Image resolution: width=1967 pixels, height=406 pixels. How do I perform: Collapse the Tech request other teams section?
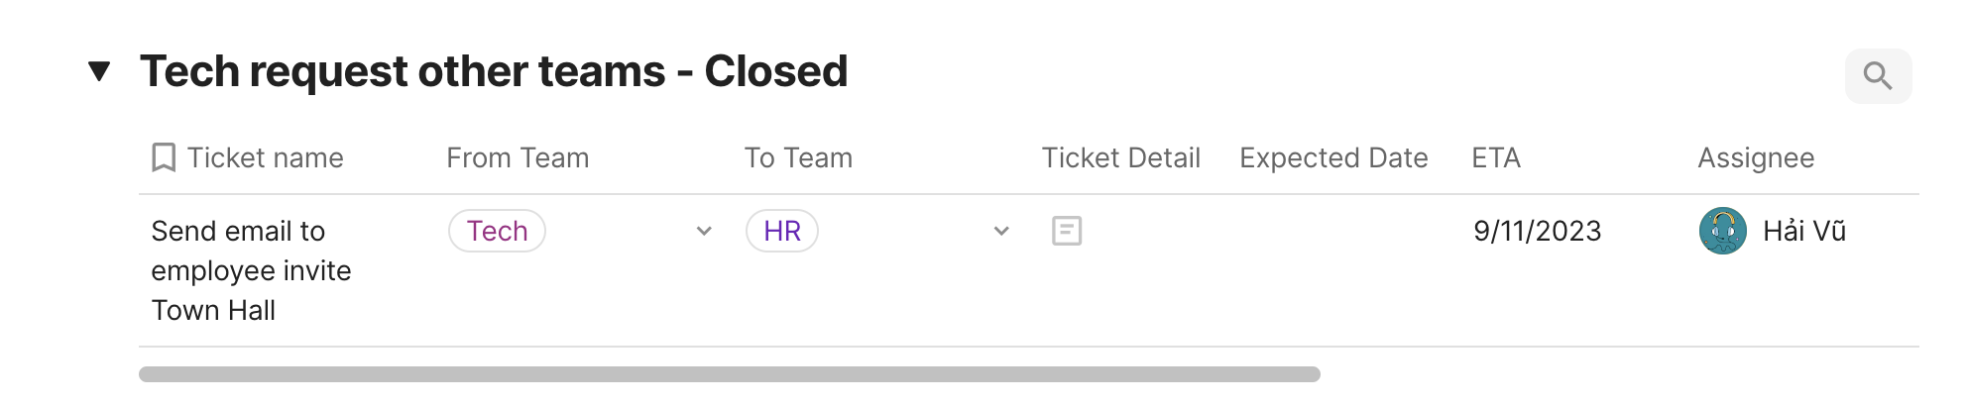(x=99, y=71)
